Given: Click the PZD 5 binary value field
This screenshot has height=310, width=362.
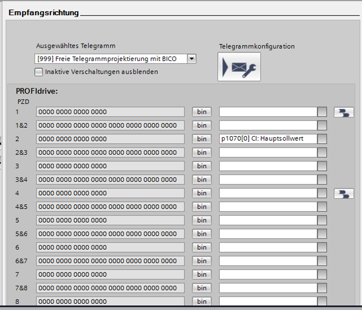Looking at the screenshot, I should 110,220.
